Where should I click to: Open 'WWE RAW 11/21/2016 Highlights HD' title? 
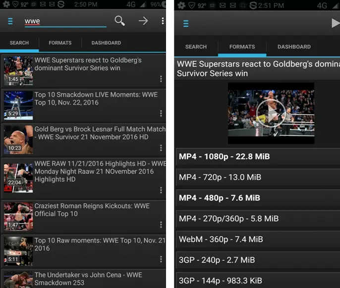100,172
